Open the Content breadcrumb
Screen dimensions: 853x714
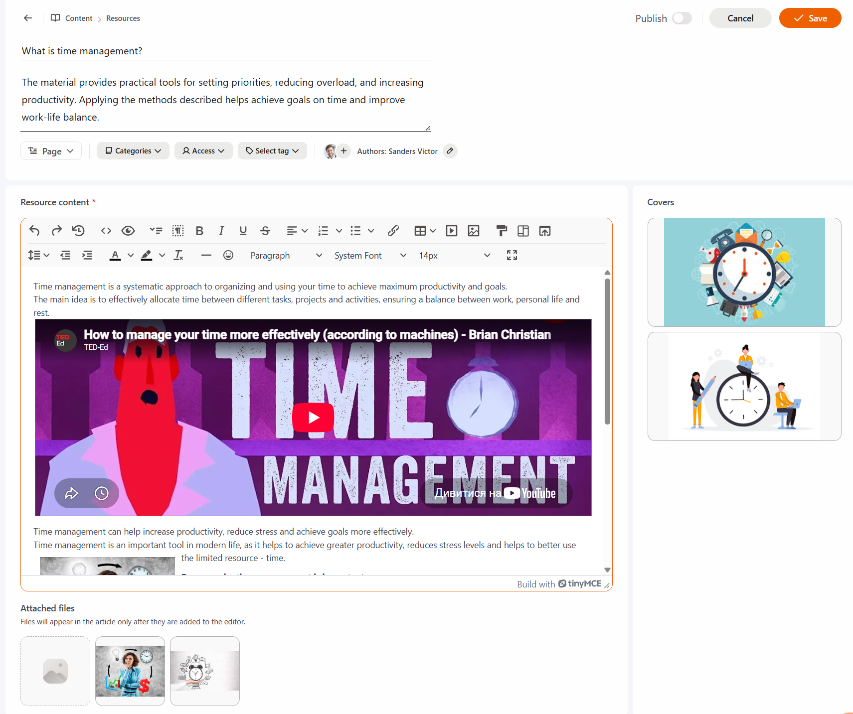click(79, 18)
